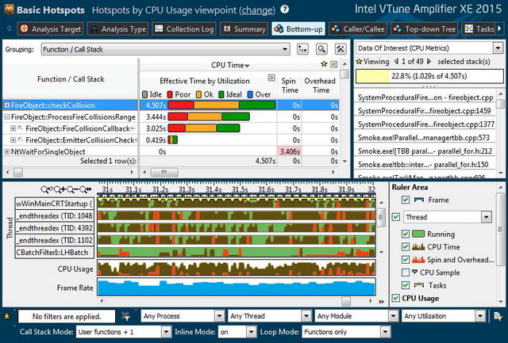Show previous stack with left arrow

(396, 62)
